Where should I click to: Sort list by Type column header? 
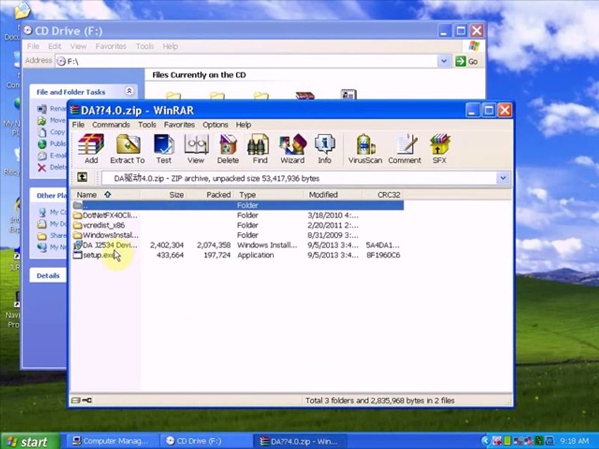(x=269, y=195)
